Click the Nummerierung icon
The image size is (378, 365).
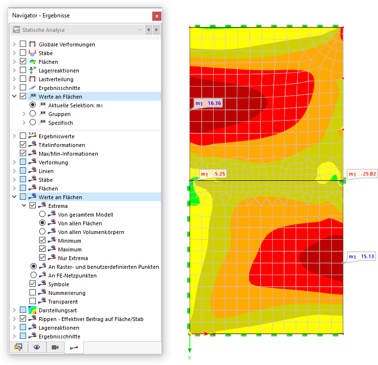click(x=42, y=292)
